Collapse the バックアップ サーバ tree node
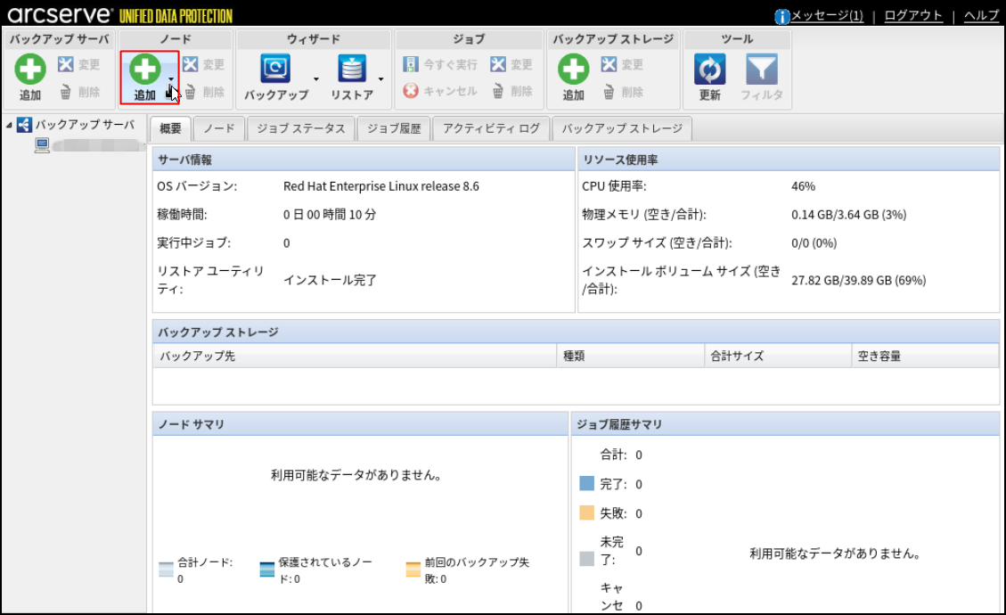Viewport: 1006px width, 615px height. click(x=9, y=125)
